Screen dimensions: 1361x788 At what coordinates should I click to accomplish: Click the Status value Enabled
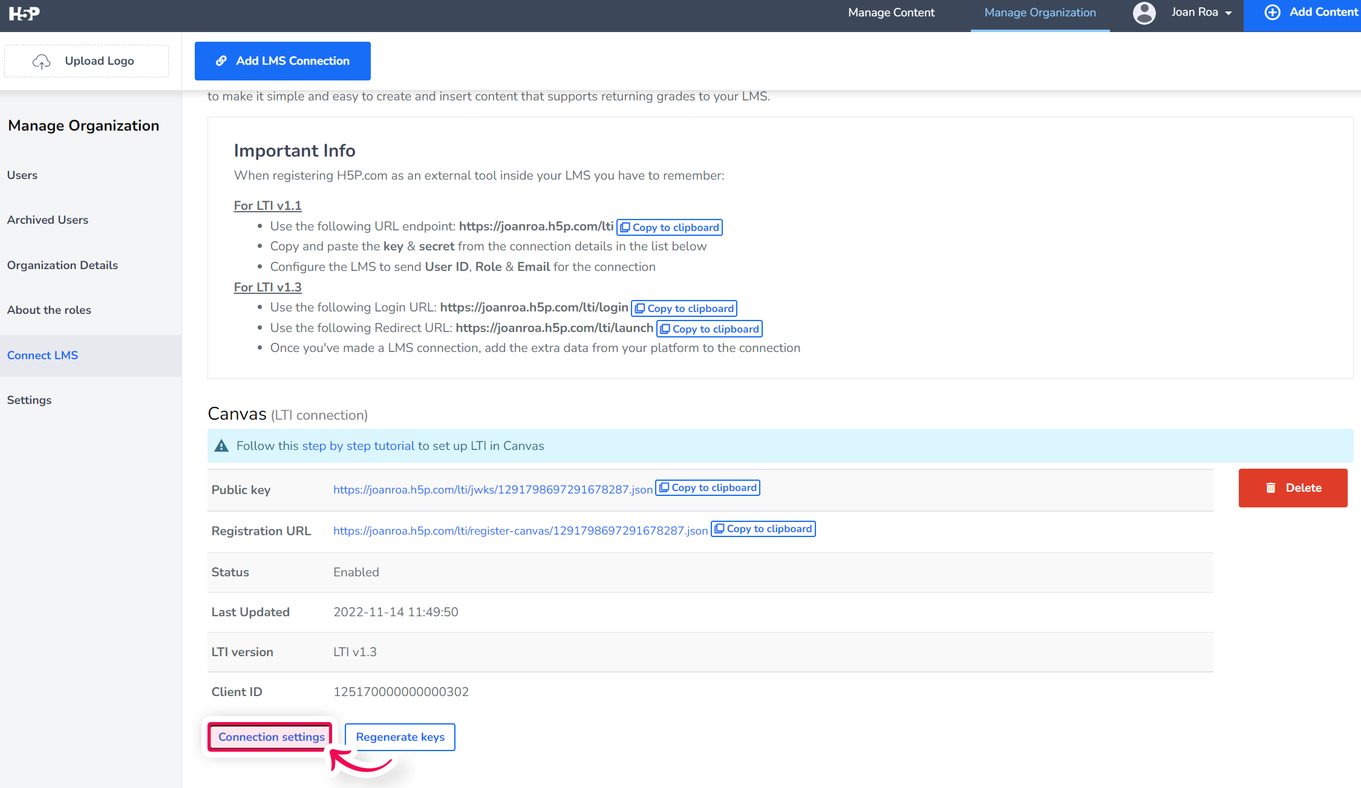(356, 572)
